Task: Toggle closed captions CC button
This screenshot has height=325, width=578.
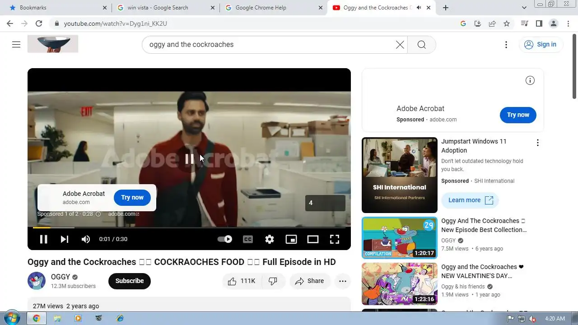Action: point(248,239)
